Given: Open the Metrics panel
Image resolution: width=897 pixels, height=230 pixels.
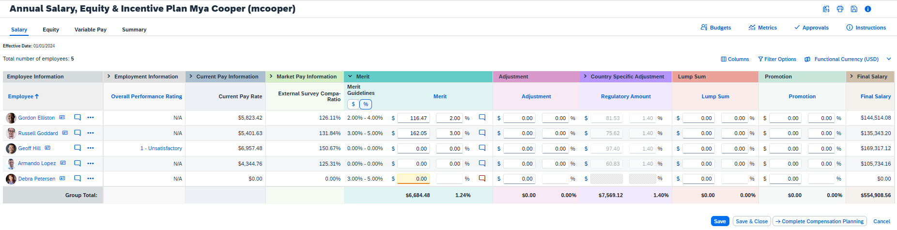Looking at the screenshot, I should (x=763, y=28).
